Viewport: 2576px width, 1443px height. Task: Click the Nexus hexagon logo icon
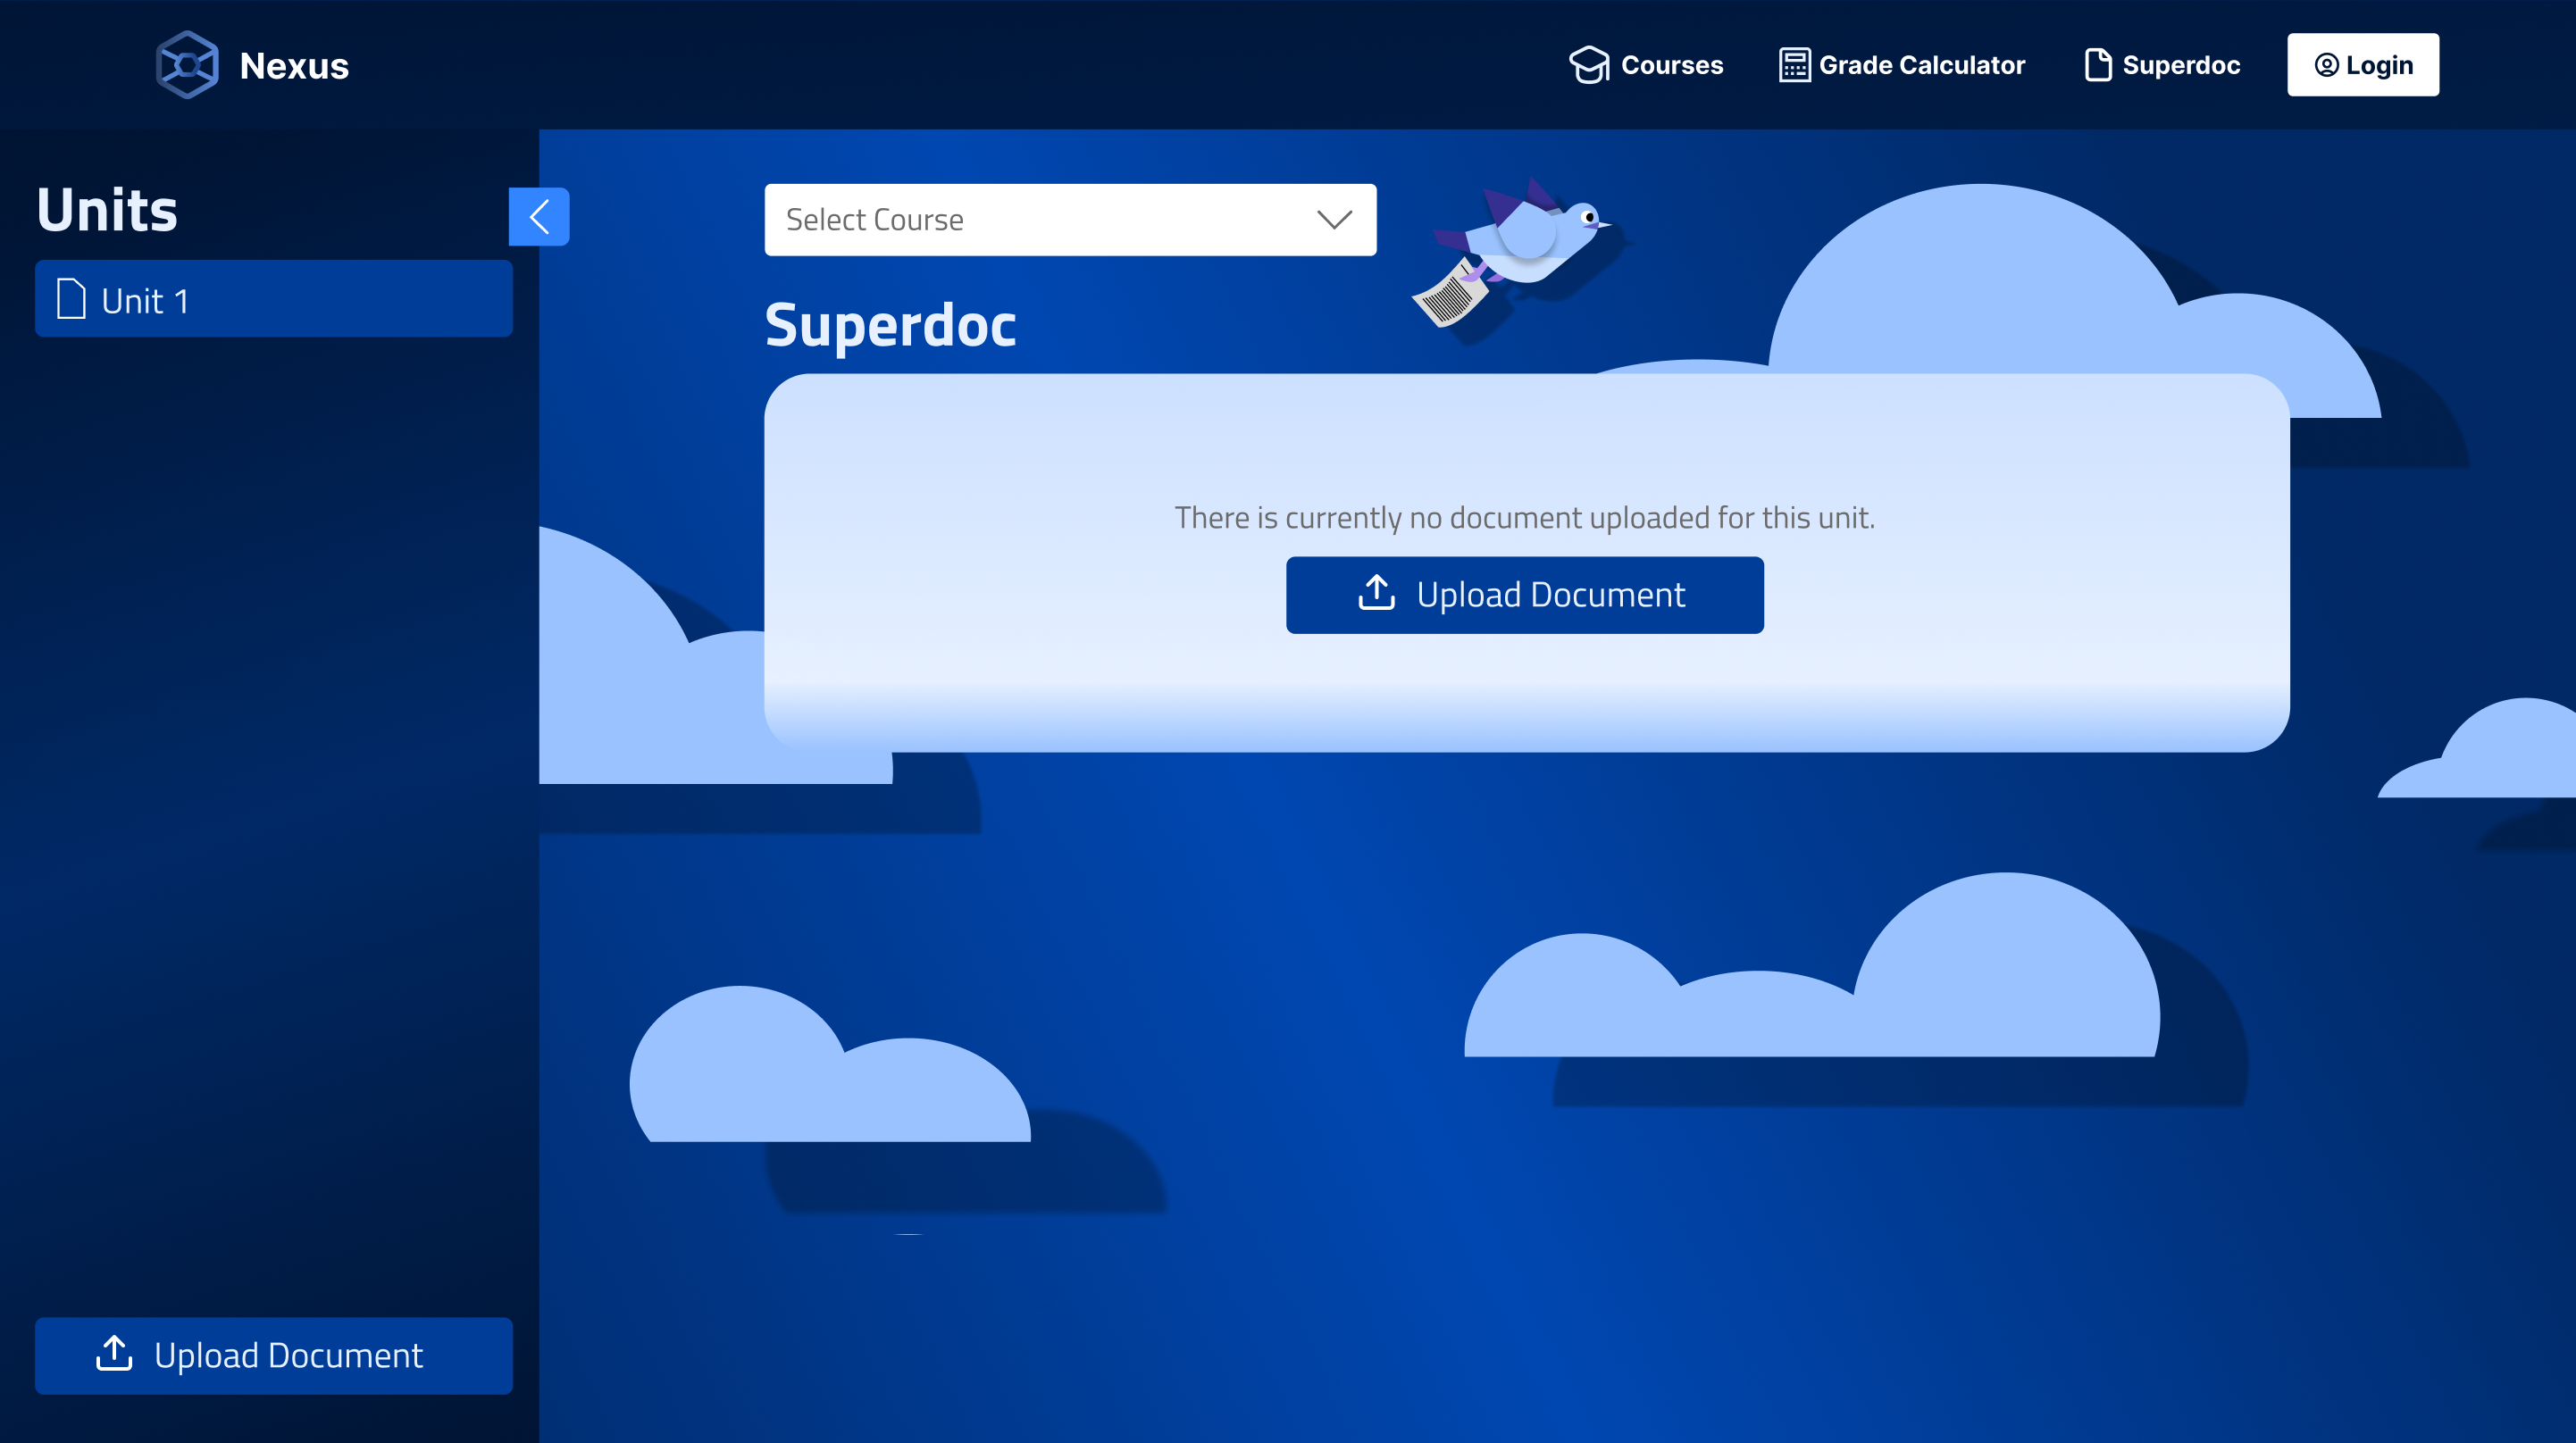click(x=186, y=65)
